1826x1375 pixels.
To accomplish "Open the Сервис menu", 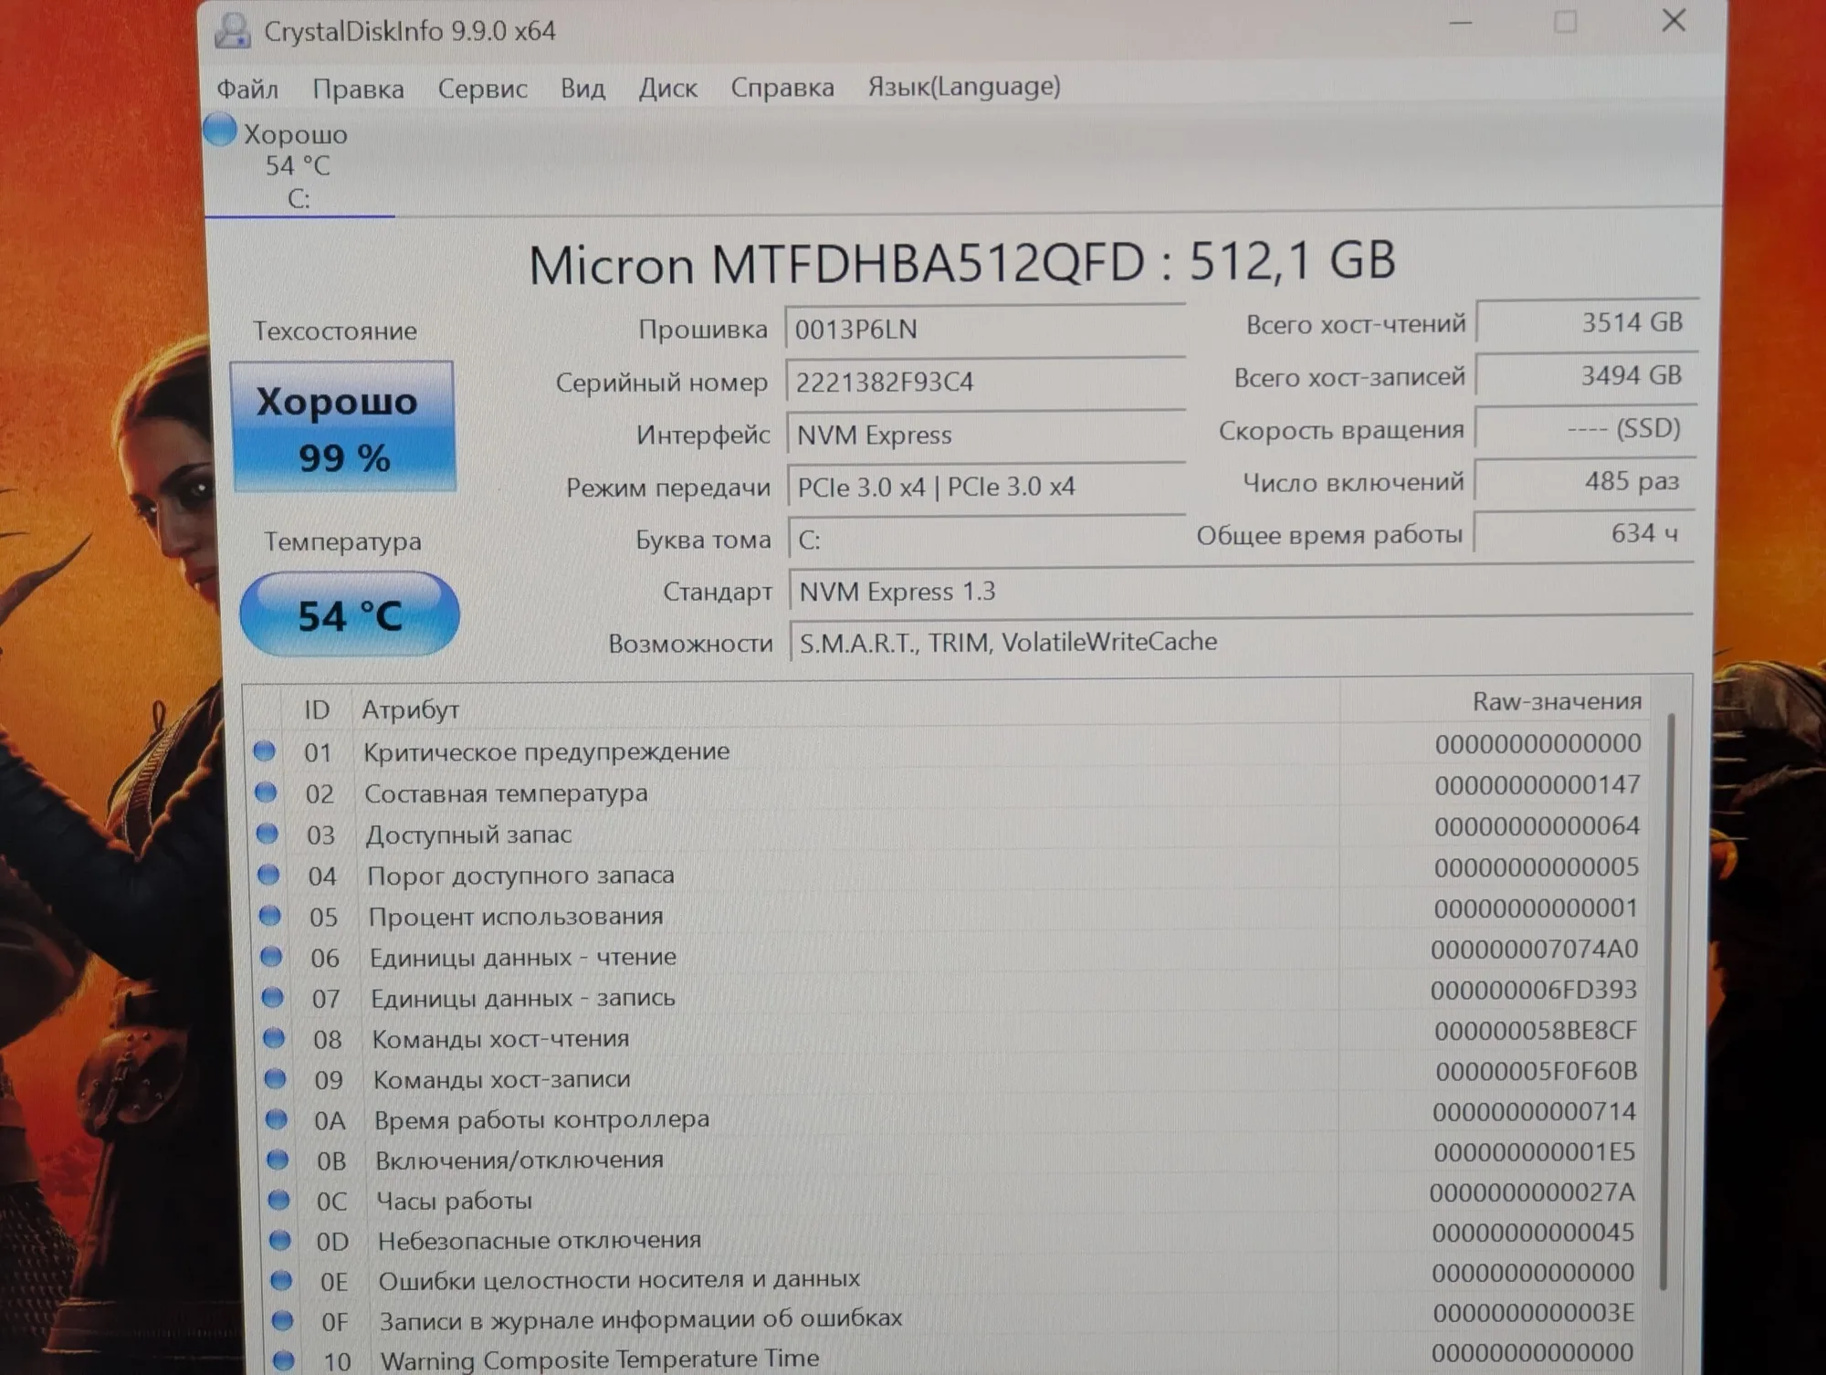I will click(482, 89).
